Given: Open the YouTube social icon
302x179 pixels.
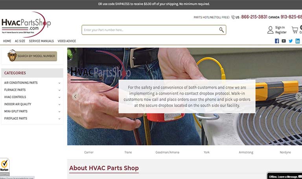Looking at the screenshot, I should (284, 41).
